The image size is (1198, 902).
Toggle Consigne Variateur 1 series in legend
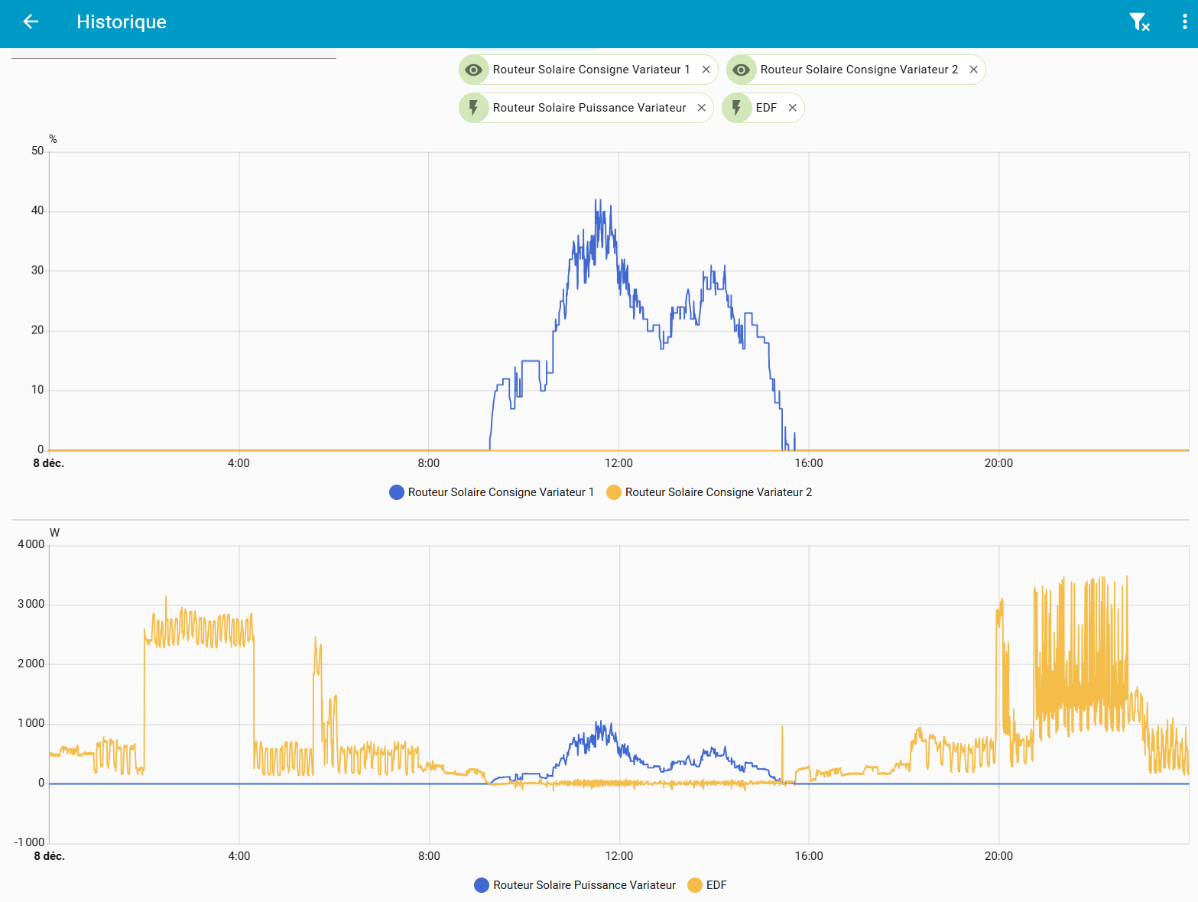coord(500,492)
